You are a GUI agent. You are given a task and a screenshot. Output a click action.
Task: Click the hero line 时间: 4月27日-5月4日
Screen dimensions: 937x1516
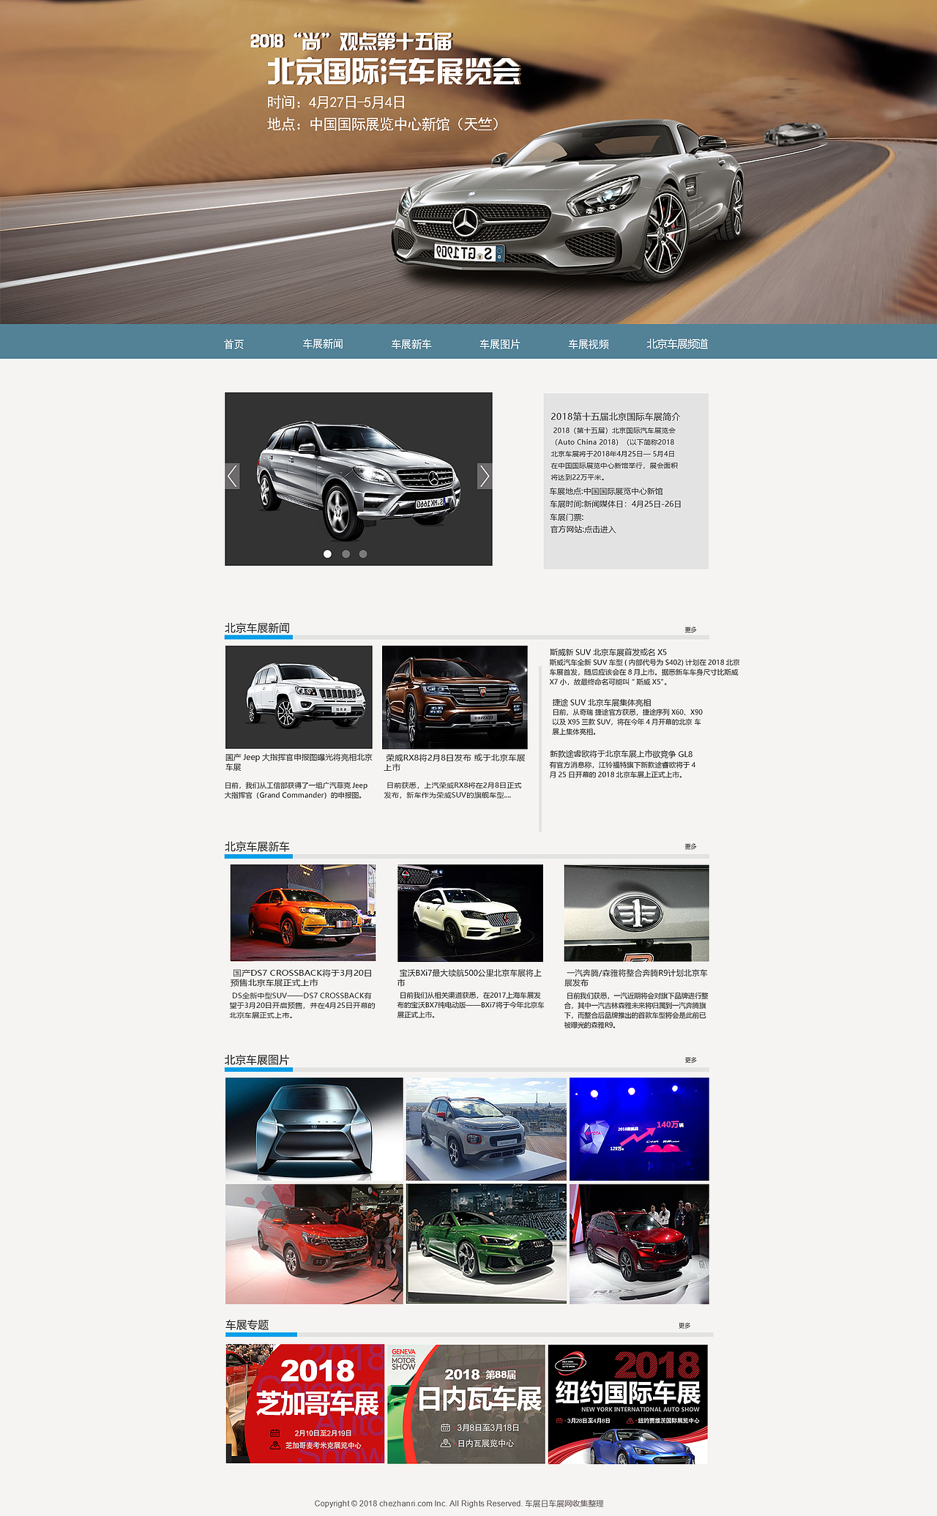pyautogui.click(x=336, y=102)
